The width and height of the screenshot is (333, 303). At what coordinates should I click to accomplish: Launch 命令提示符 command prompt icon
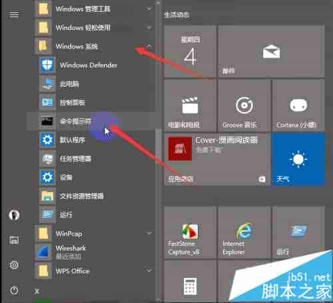tap(47, 121)
